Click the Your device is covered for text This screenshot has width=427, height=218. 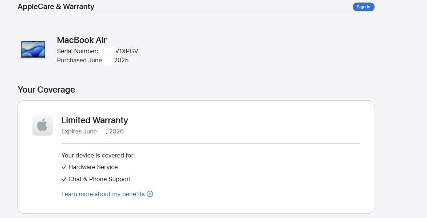[98, 155]
